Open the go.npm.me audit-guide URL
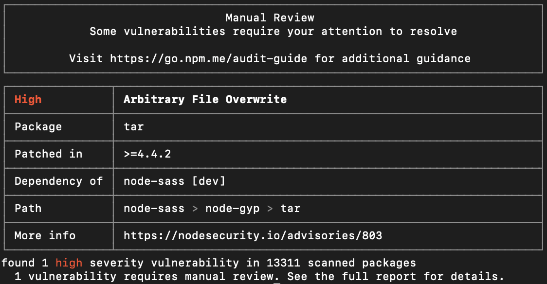This screenshot has width=547, height=284. (208, 59)
